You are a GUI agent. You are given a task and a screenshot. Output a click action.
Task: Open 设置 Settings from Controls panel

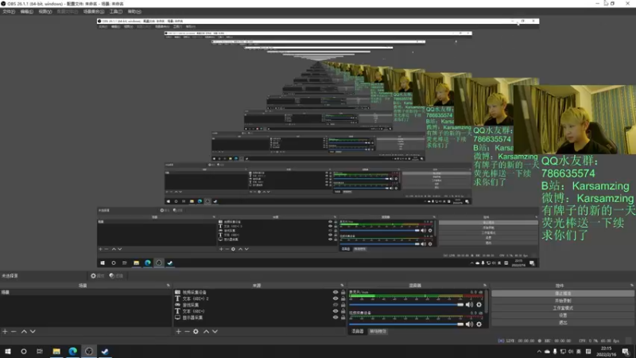pos(563,315)
